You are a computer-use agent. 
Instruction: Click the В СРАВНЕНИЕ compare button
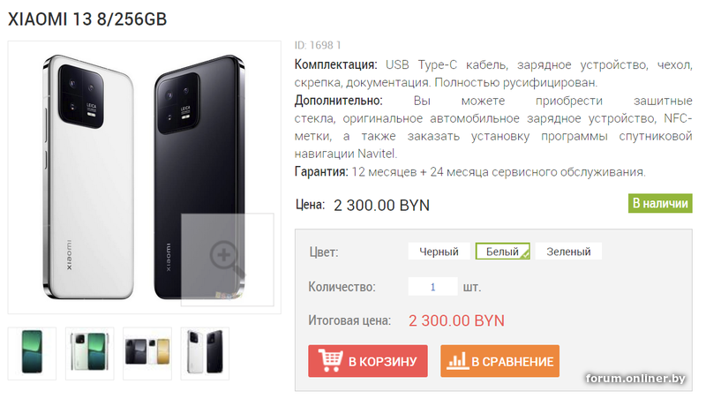tap(499, 361)
